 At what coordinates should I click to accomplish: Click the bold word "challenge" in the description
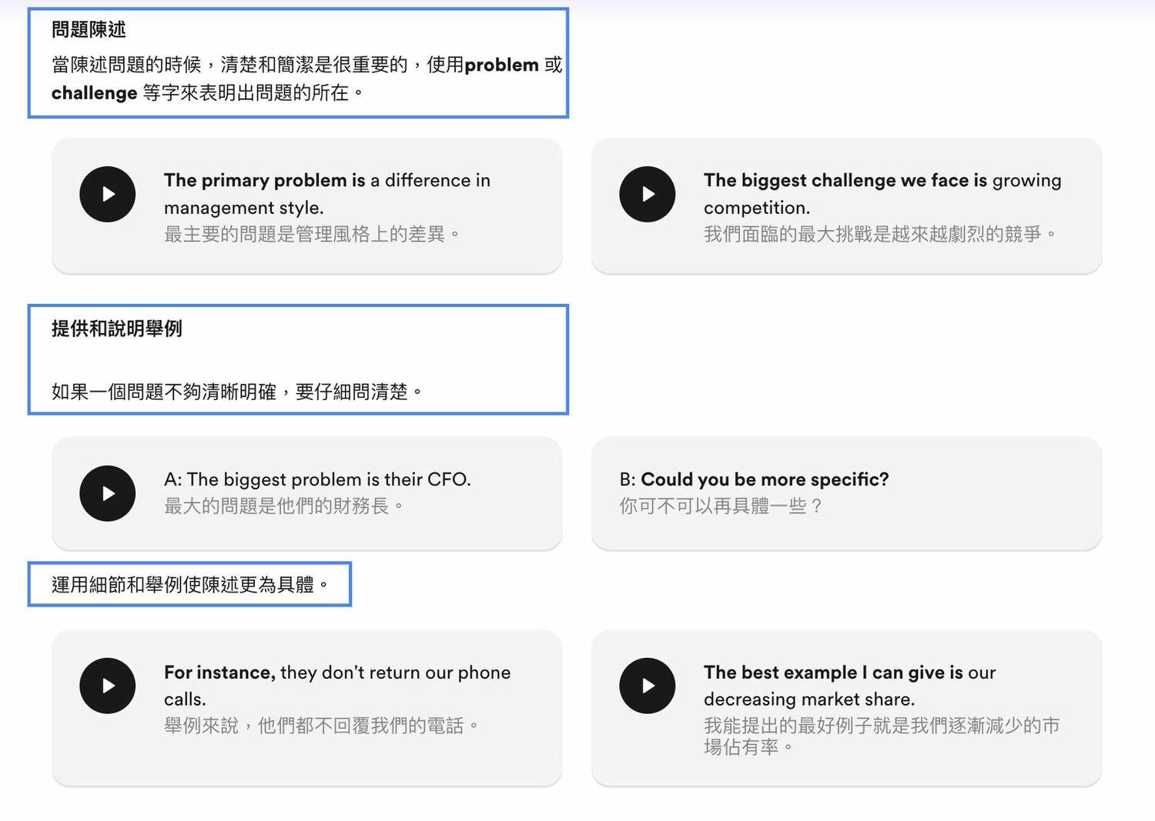[94, 93]
